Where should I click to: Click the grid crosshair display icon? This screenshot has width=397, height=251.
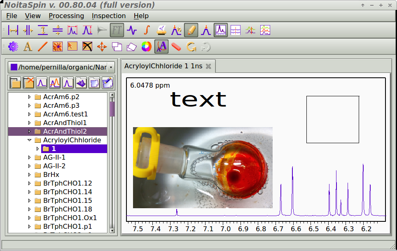pyautogui.click(x=236, y=30)
